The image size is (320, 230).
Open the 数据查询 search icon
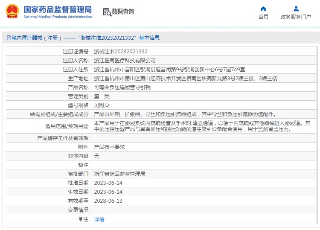pyautogui.click(x=108, y=12)
